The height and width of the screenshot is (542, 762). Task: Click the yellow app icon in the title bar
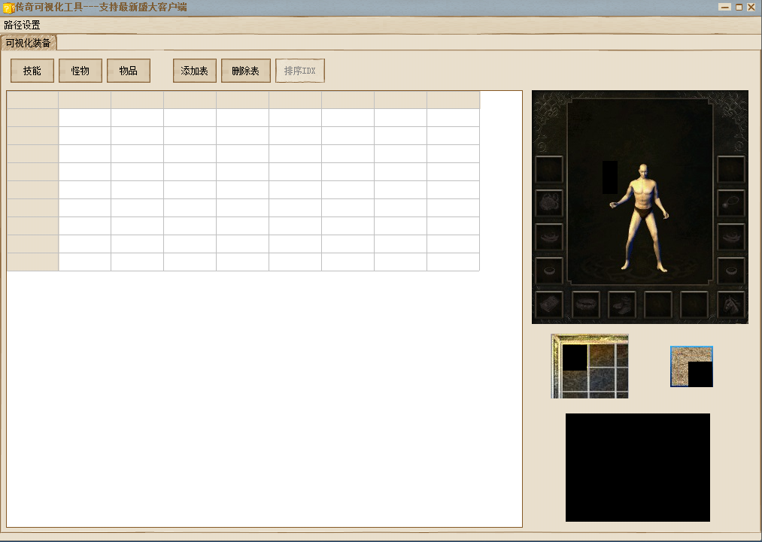pyautogui.click(x=8, y=8)
